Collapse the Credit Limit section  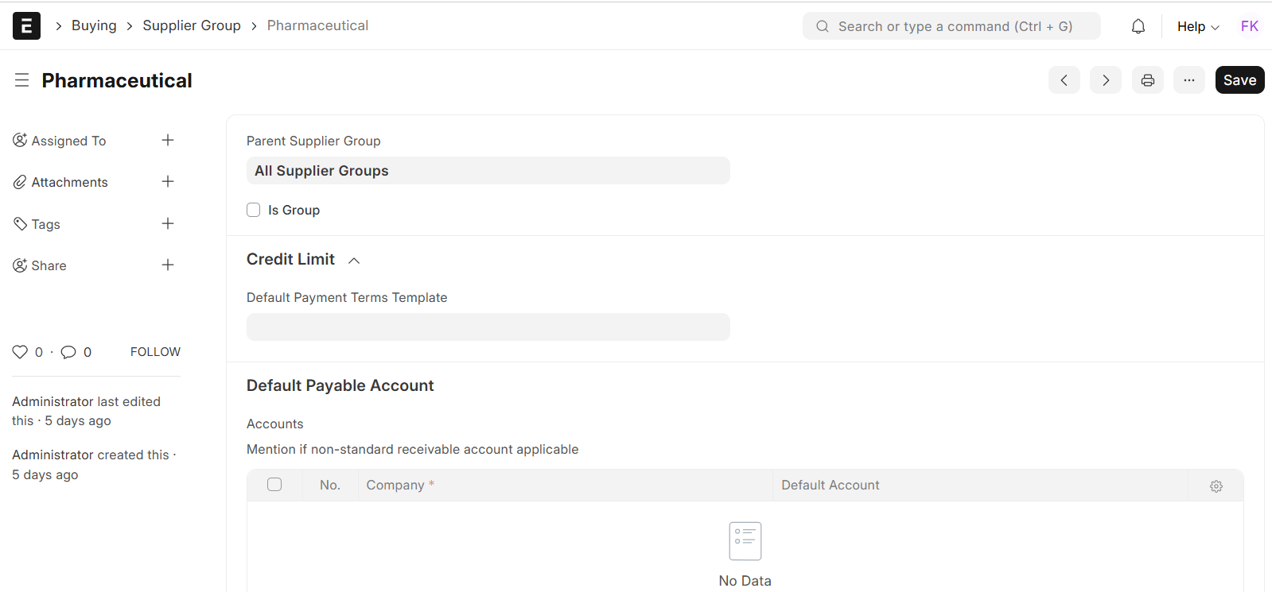click(354, 261)
